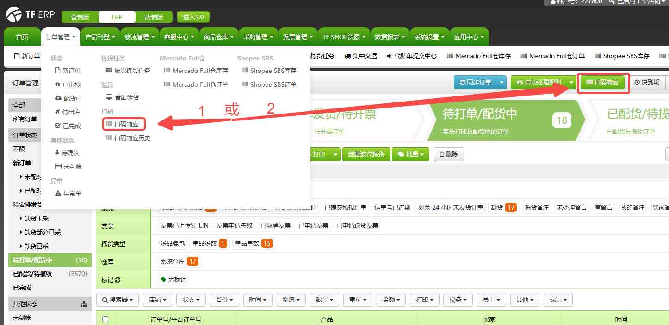
Task: 勾选订单列表全选复选框
Action: point(105,319)
